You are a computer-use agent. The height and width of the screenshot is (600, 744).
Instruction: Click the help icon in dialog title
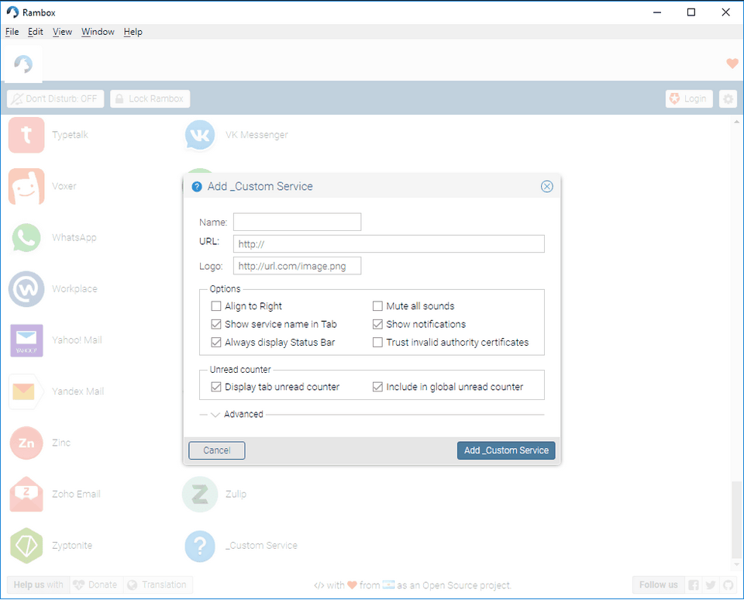[x=197, y=187]
